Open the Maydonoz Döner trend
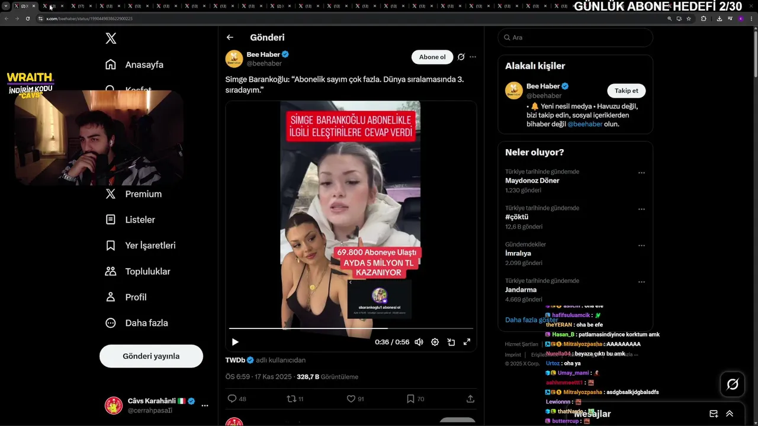758x426 pixels. click(532, 180)
